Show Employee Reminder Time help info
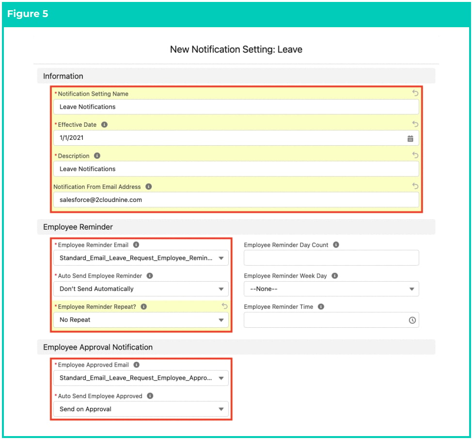This screenshot has height=439, width=473. coord(321,306)
